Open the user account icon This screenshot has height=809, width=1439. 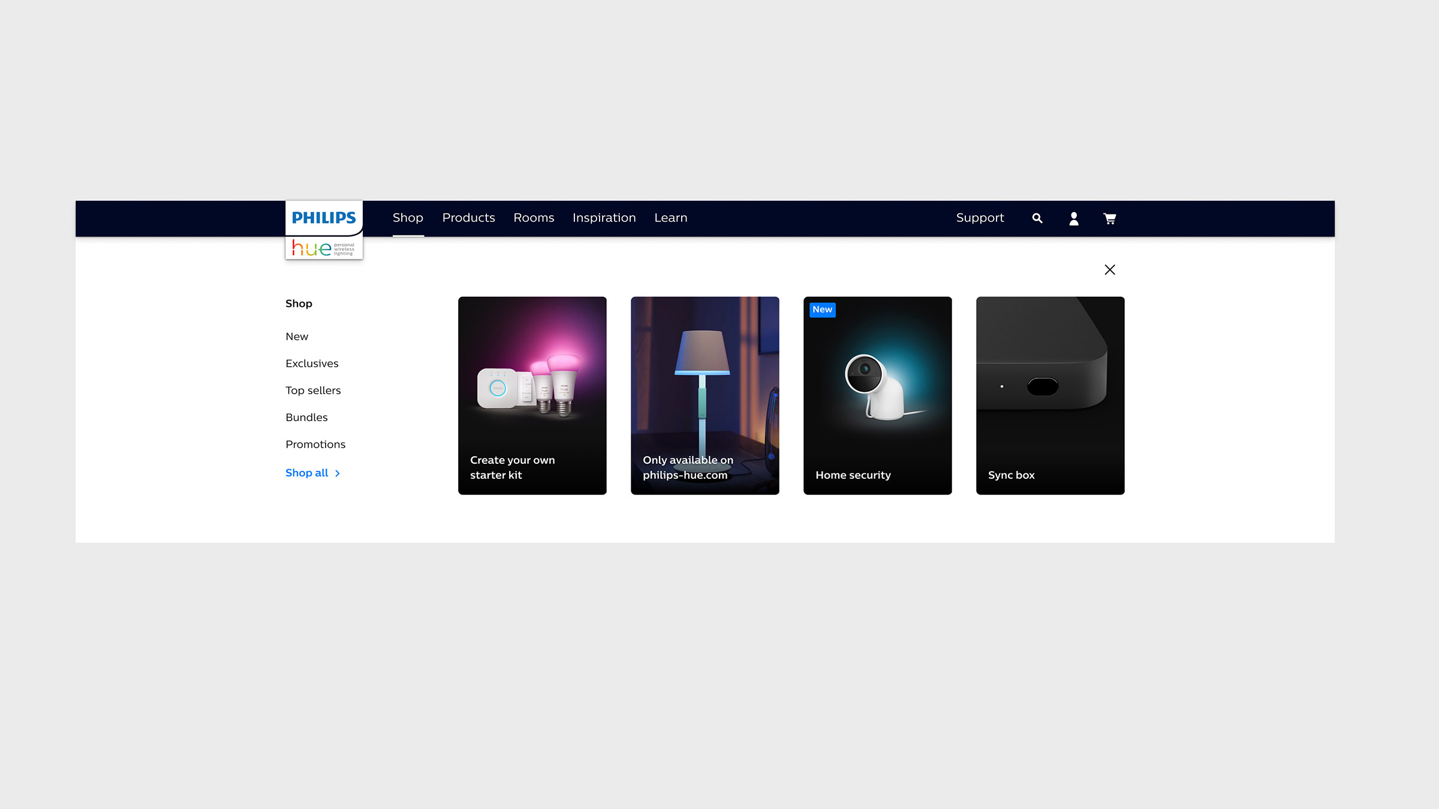[x=1074, y=218]
